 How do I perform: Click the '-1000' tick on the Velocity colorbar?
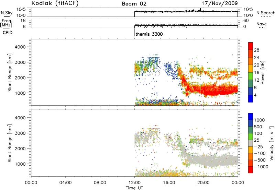coord(261,167)
